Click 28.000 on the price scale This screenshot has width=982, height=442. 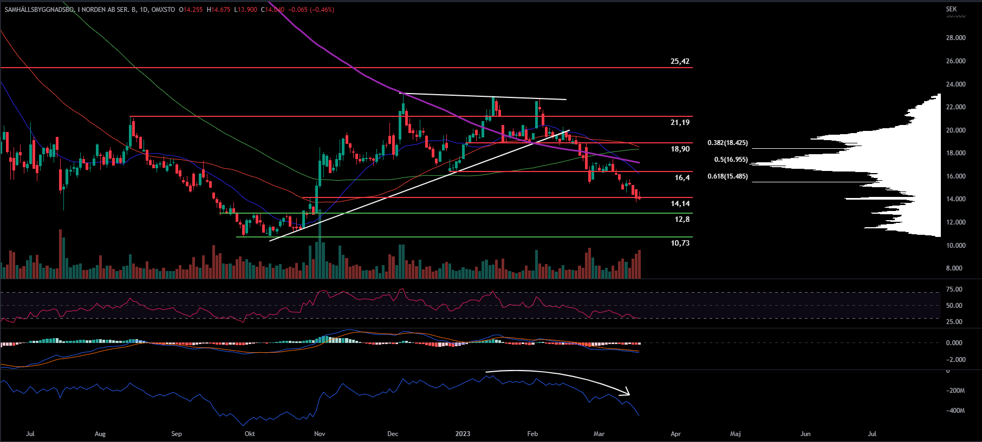(x=955, y=38)
